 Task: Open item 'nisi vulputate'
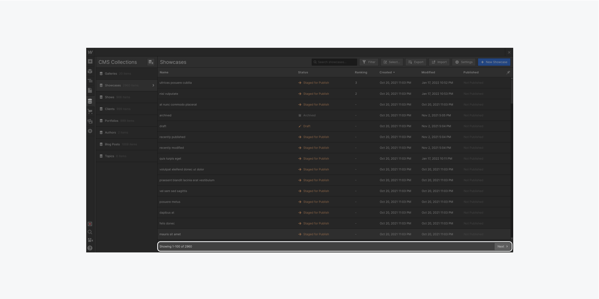pos(334,94)
